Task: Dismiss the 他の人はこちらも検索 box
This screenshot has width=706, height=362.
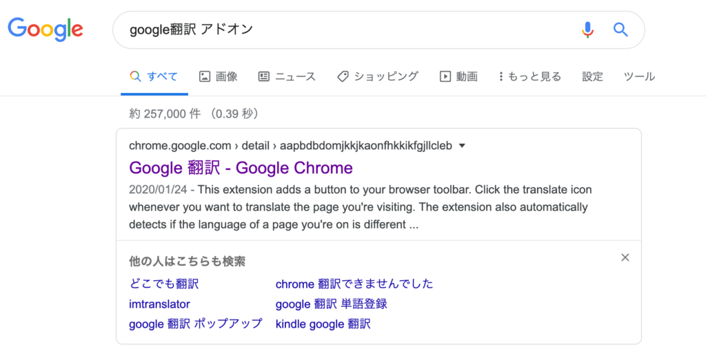Action: (x=625, y=257)
